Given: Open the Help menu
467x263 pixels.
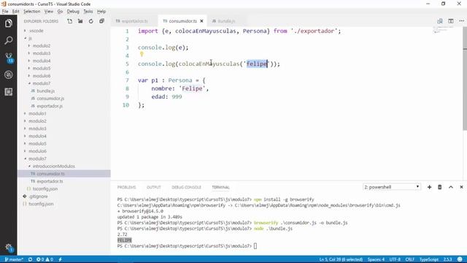Looking at the screenshot, I should point(101,12).
